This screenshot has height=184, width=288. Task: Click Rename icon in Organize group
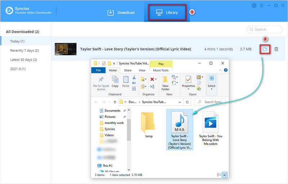(x=152, y=86)
